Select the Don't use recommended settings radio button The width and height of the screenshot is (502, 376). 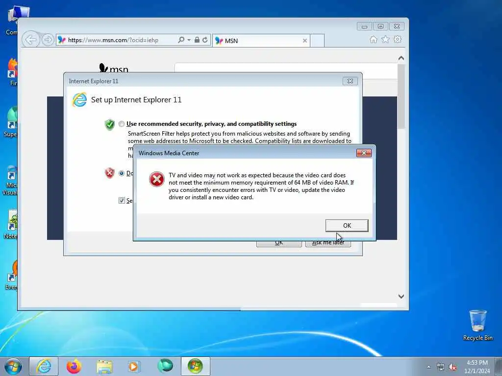122,173
